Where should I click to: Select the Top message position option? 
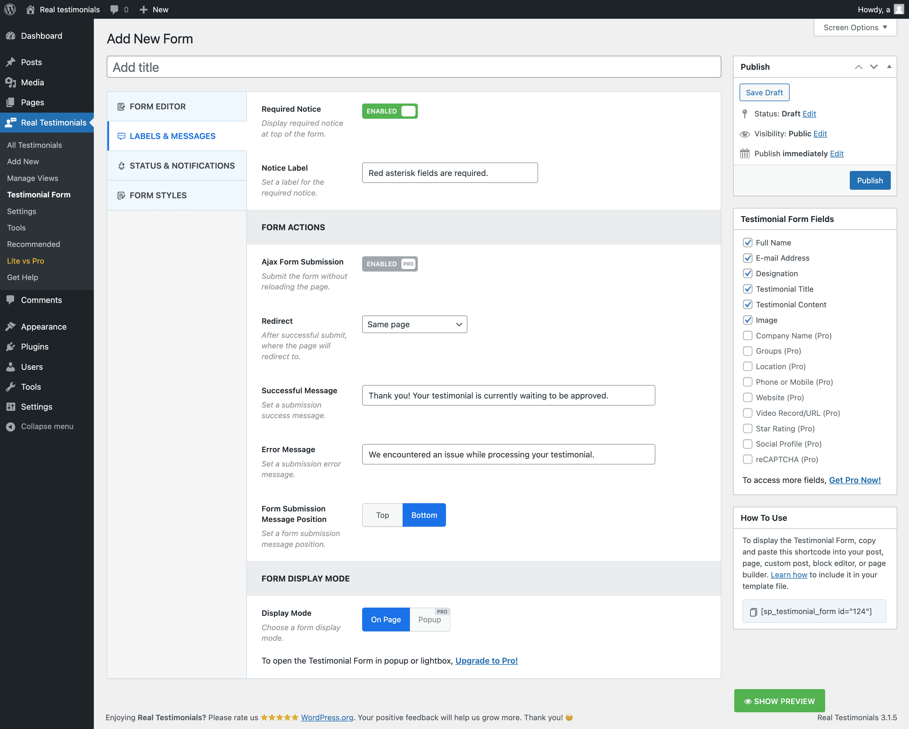pyautogui.click(x=382, y=515)
